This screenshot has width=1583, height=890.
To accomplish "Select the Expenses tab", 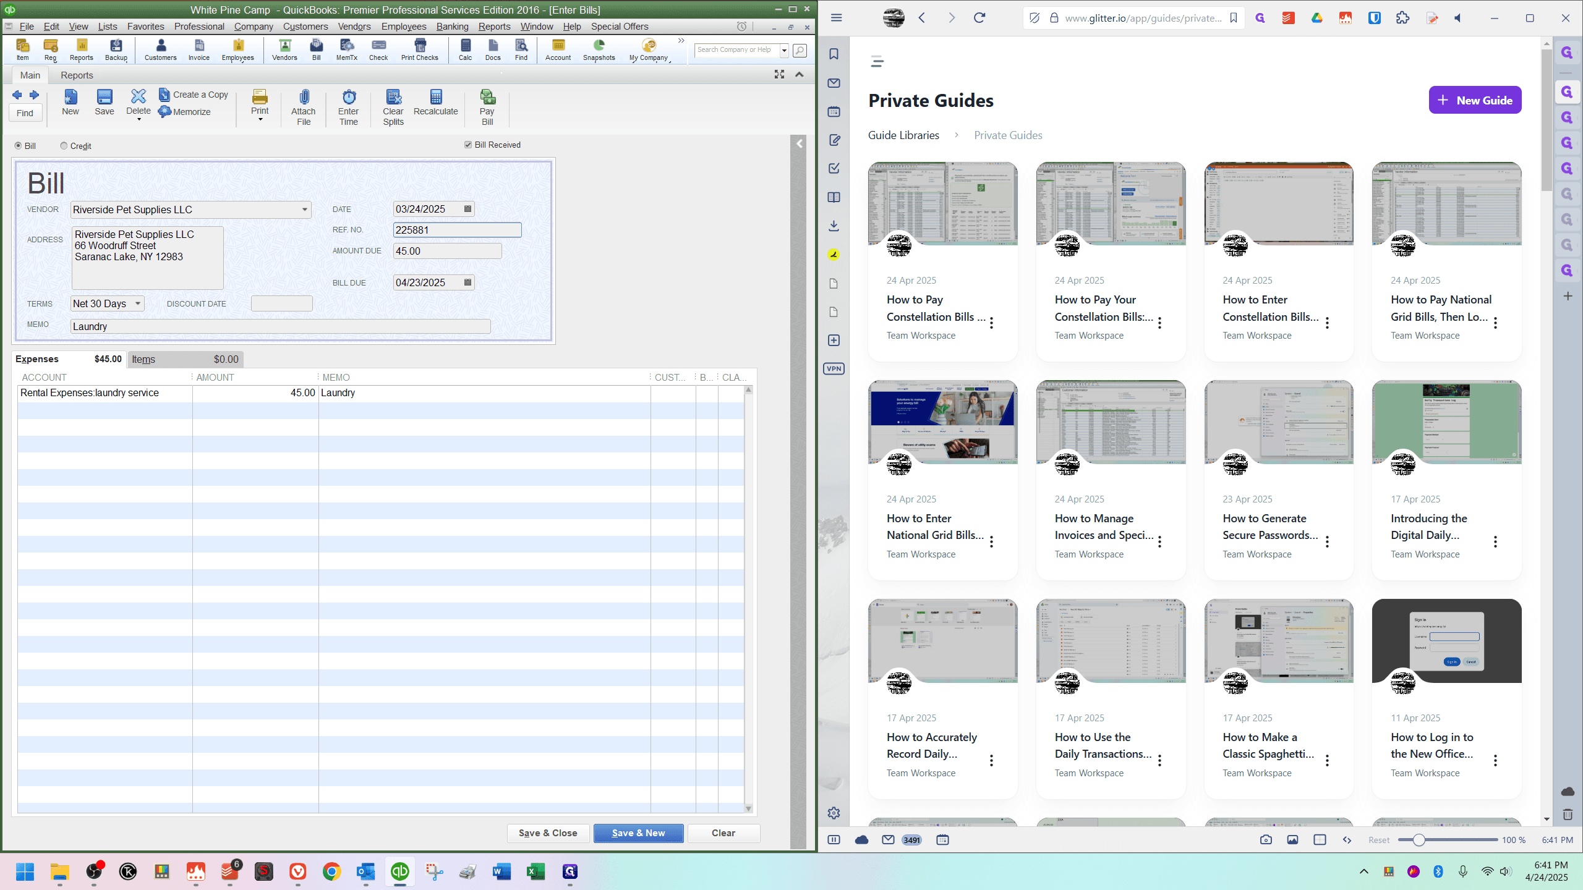I will pyautogui.click(x=69, y=359).
